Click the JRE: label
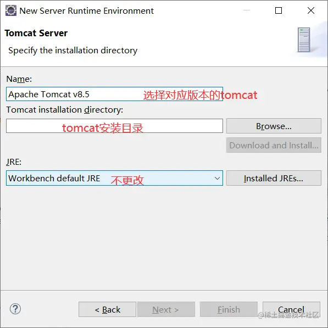The height and width of the screenshot is (328, 328). click(x=14, y=162)
